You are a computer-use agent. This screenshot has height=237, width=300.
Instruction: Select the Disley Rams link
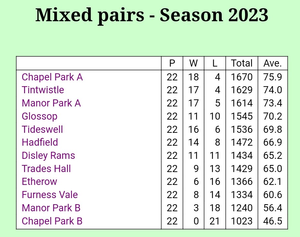point(48,156)
